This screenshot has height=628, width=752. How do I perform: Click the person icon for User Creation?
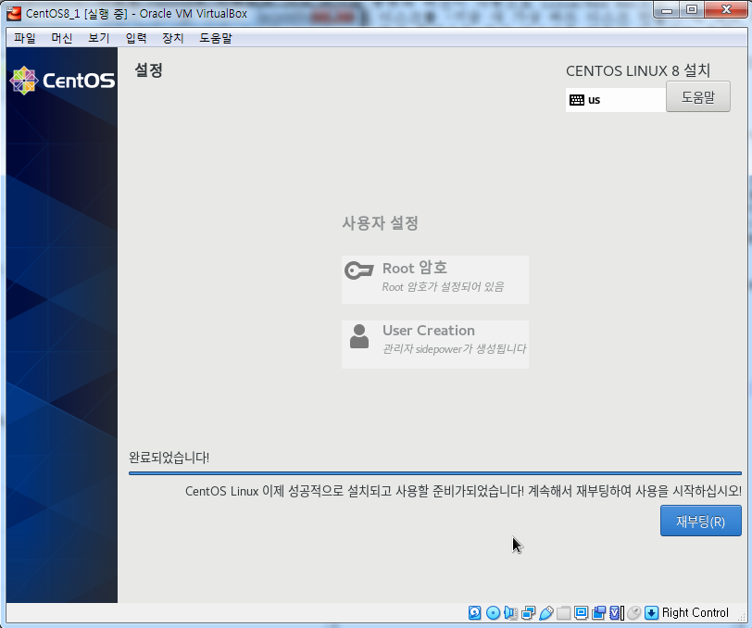(x=359, y=336)
